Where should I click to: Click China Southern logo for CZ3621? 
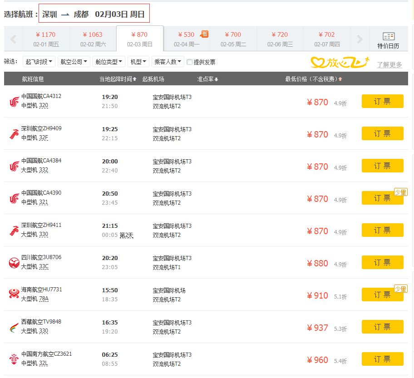click(14, 359)
